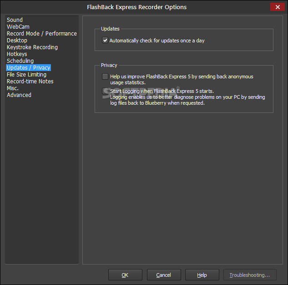
Task: Tick Start Logging when FlashBack starts
Action: 105,91
